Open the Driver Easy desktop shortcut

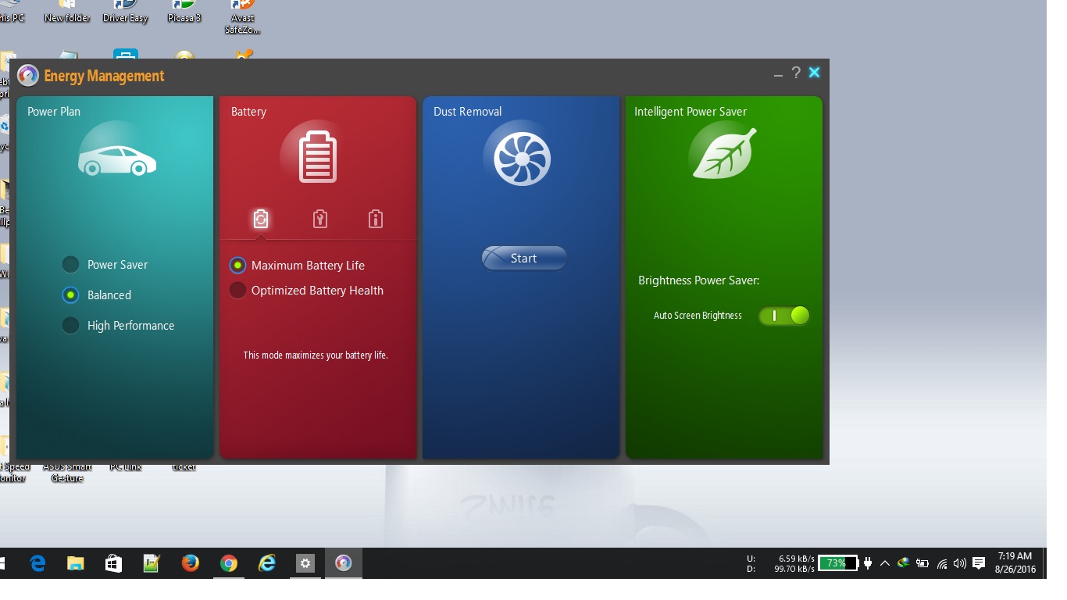tap(126, 12)
